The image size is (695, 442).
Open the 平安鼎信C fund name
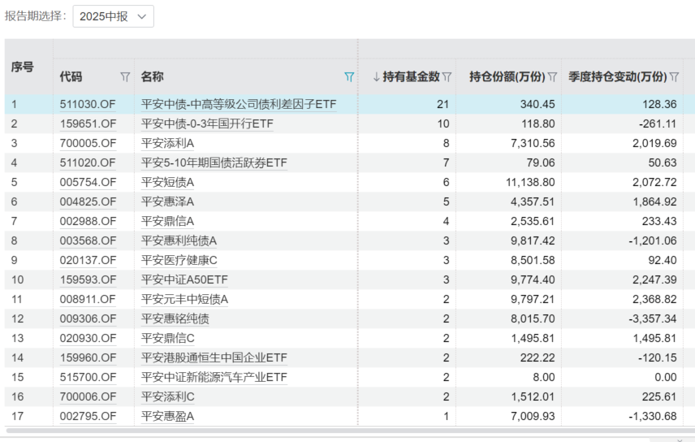pyautogui.click(x=167, y=339)
